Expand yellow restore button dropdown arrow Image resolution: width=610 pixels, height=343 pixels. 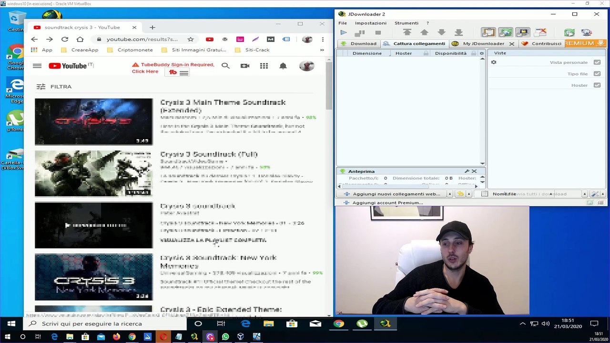tap(469, 194)
